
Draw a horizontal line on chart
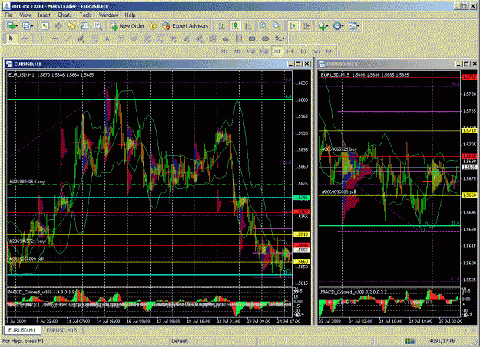[55, 38]
